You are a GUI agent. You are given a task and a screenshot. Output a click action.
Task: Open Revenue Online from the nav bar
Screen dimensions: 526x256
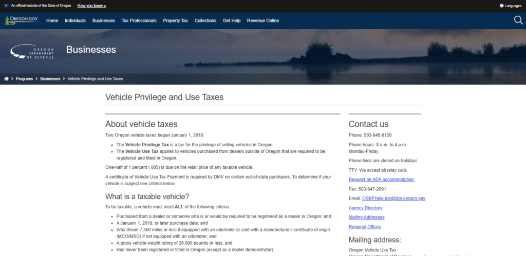point(263,21)
